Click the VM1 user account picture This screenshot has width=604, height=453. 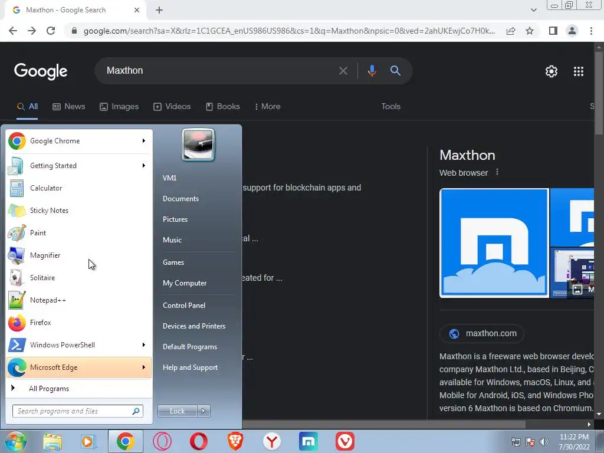[198, 145]
